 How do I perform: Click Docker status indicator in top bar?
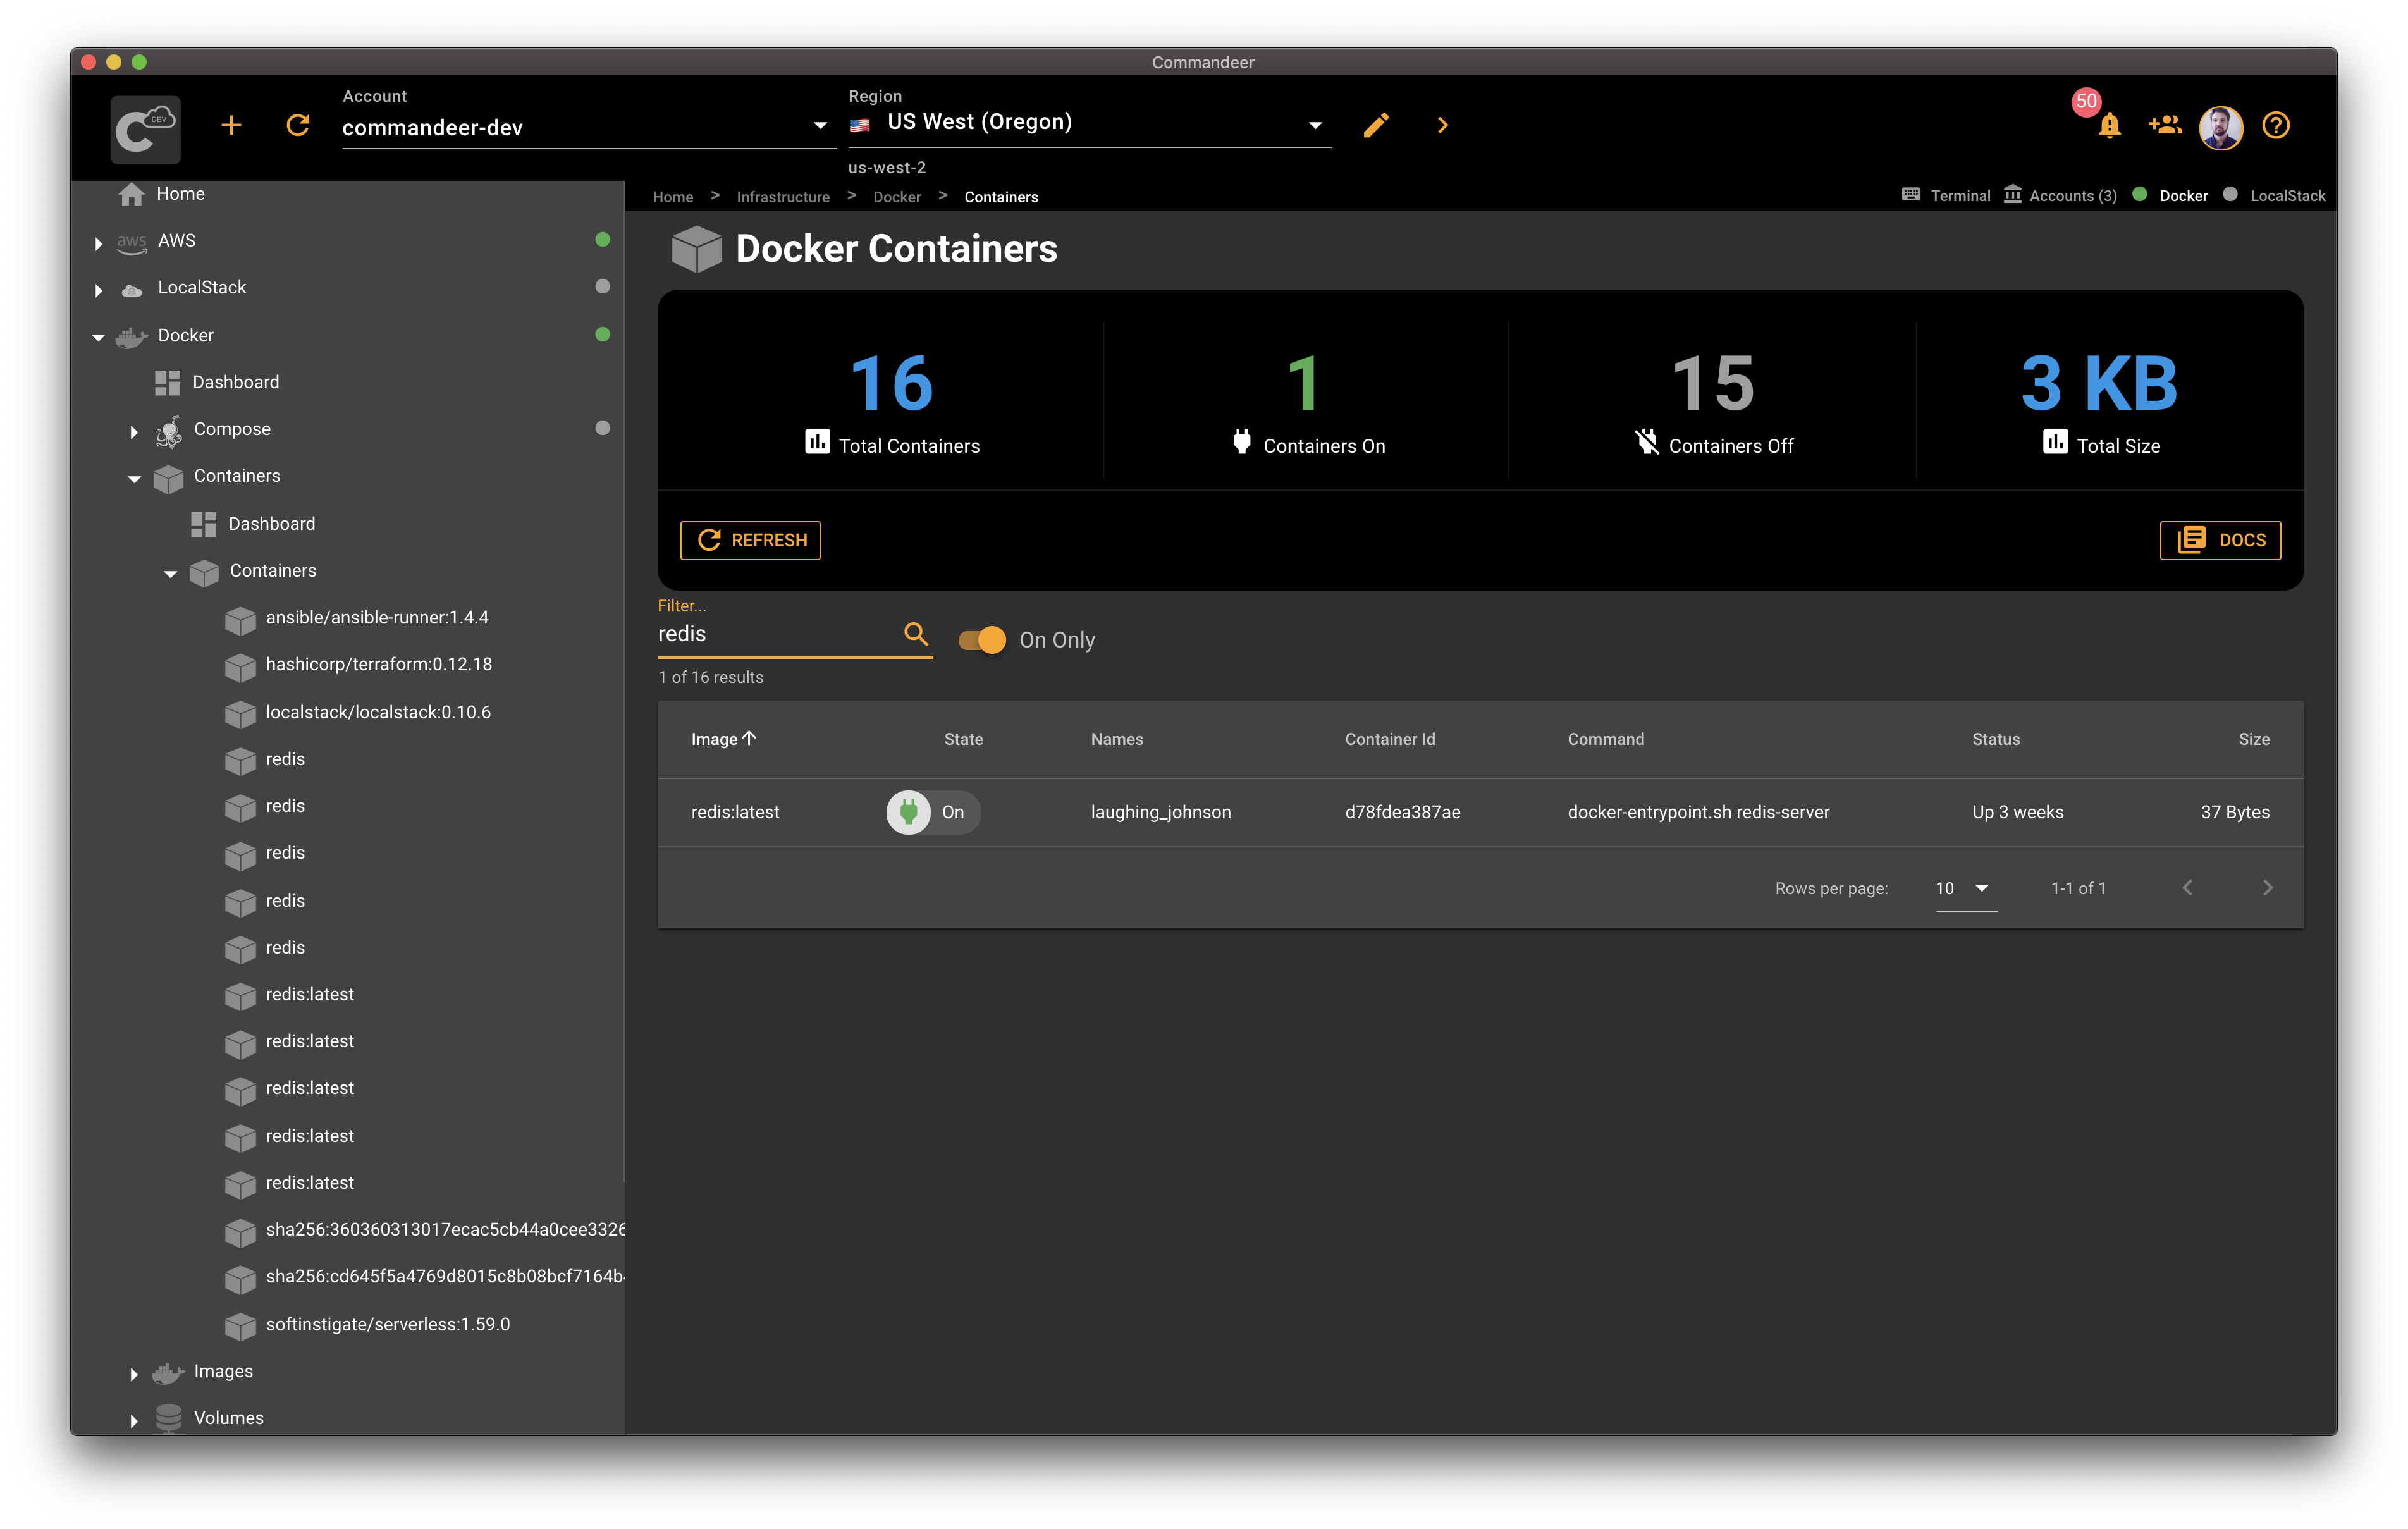point(2169,195)
